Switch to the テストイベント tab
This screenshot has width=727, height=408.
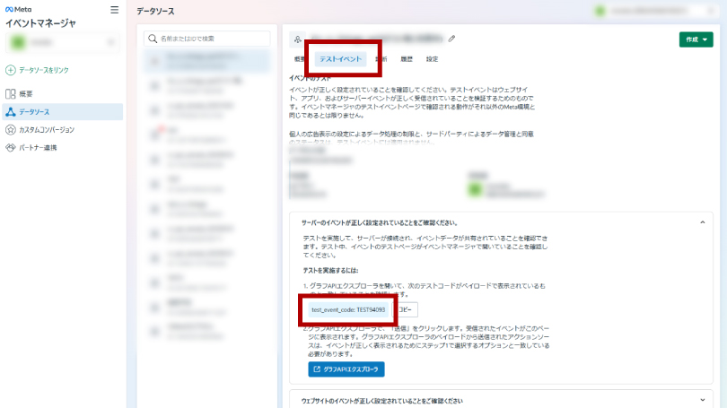340,59
